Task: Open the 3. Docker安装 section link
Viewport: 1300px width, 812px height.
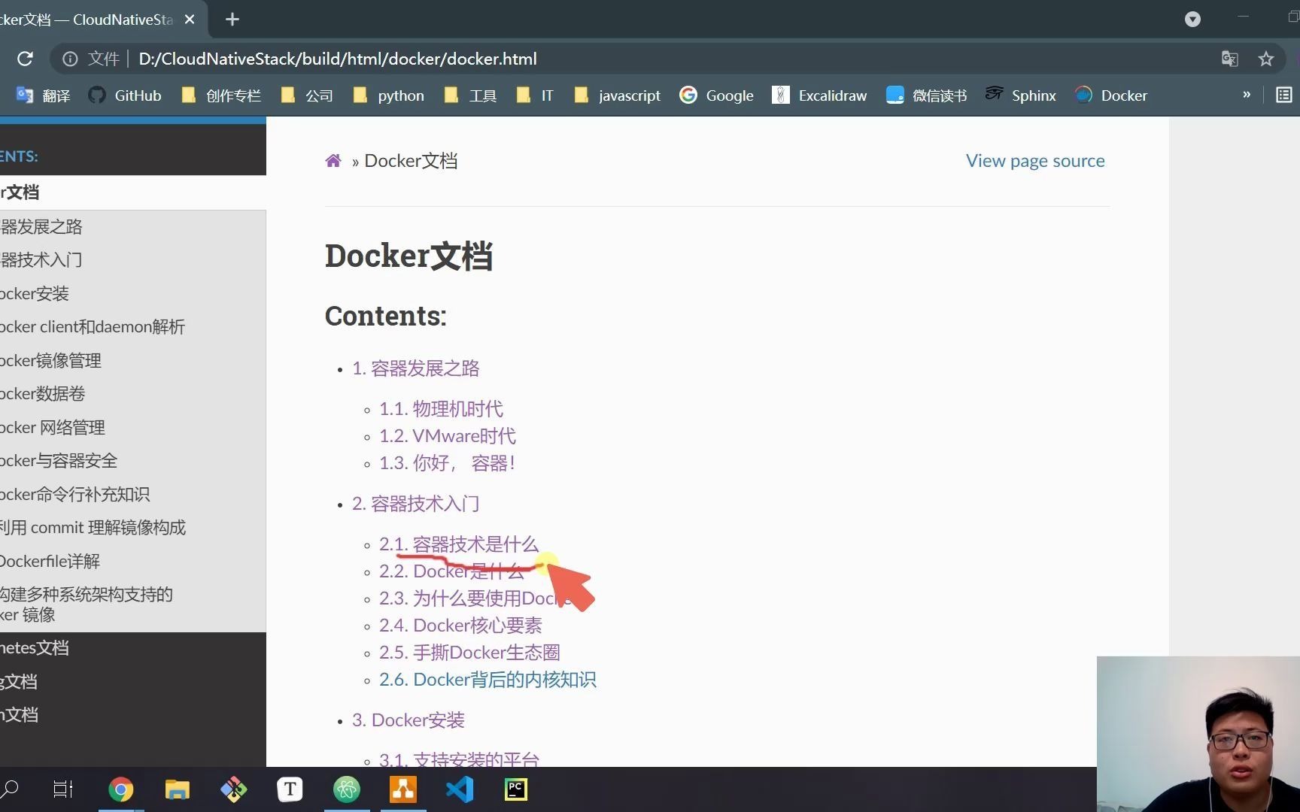Action: pyautogui.click(x=409, y=720)
